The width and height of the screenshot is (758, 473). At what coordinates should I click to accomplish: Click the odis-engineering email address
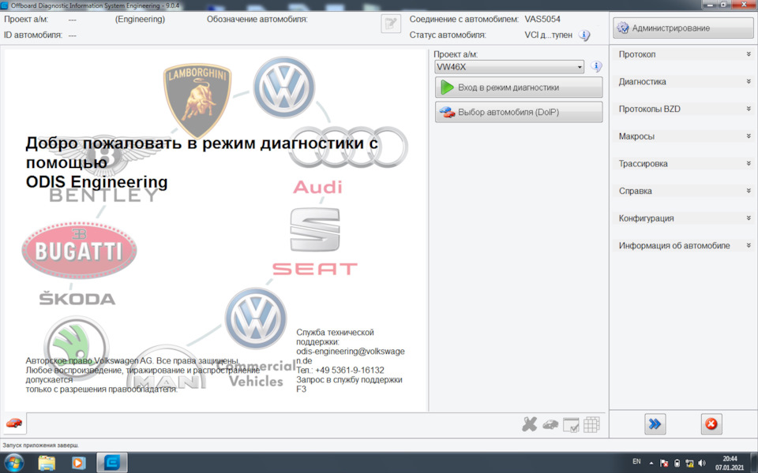(x=351, y=356)
